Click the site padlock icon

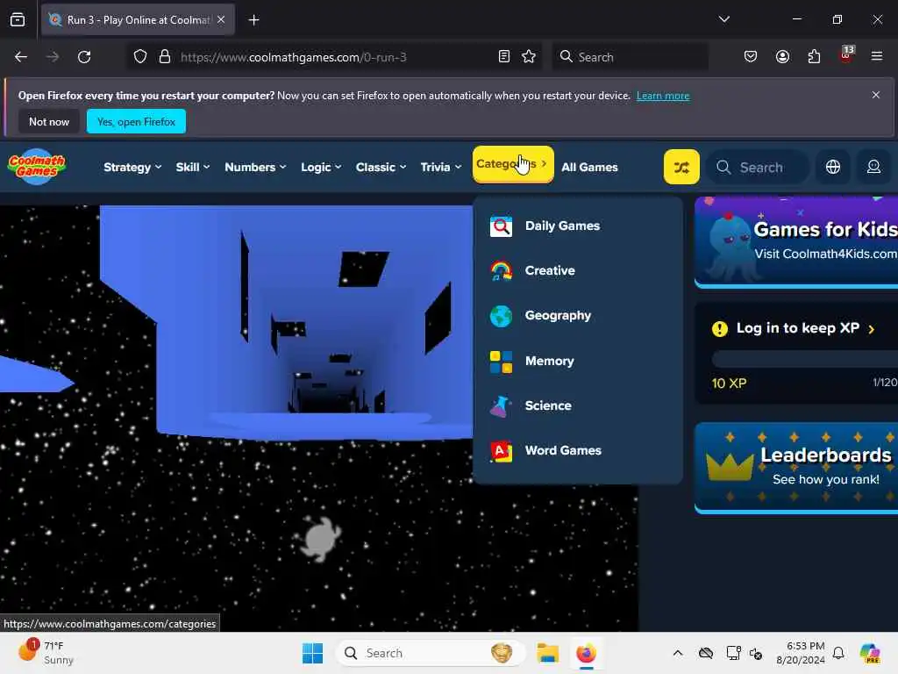165,57
